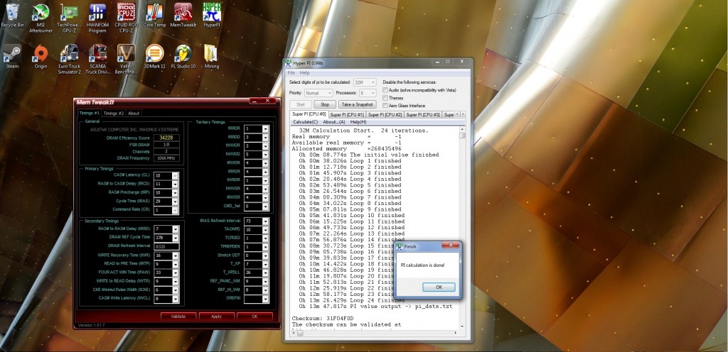Open the File menu in Hyper PI

291,73
